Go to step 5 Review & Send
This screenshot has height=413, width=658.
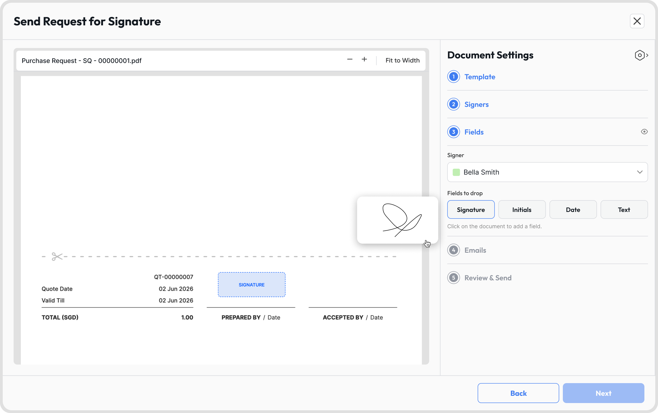click(x=488, y=278)
